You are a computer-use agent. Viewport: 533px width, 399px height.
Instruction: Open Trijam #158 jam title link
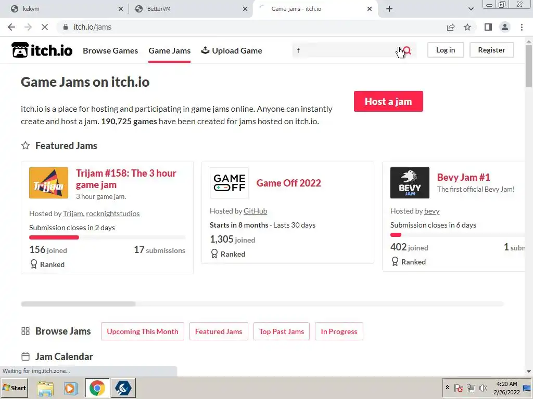pos(126,179)
